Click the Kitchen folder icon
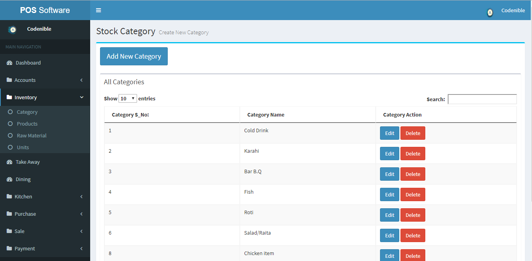This screenshot has height=261, width=532. click(9, 196)
